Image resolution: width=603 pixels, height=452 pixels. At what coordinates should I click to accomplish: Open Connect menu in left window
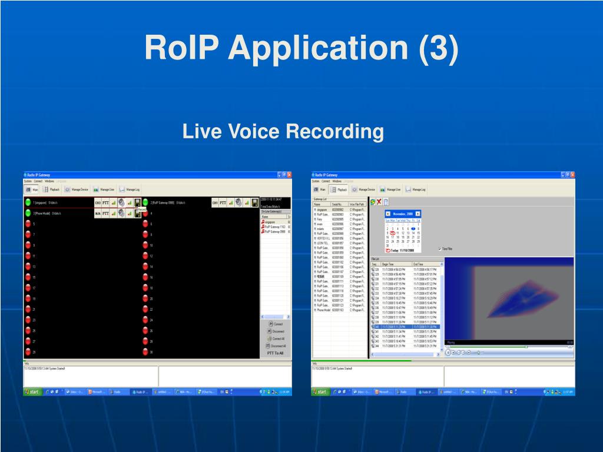pos(38,181)
